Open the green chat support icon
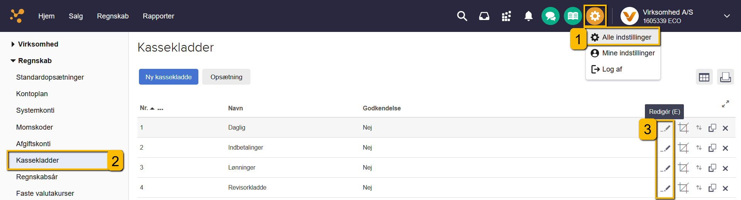This screenshot has height=200, width=741. tap(550, 16)
